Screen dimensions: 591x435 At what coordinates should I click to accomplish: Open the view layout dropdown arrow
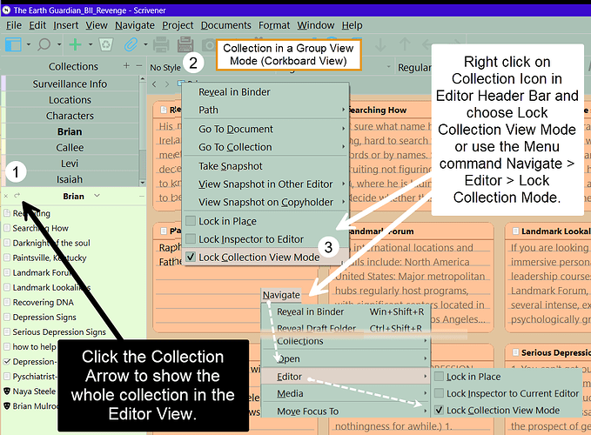[x=29, y=44]
